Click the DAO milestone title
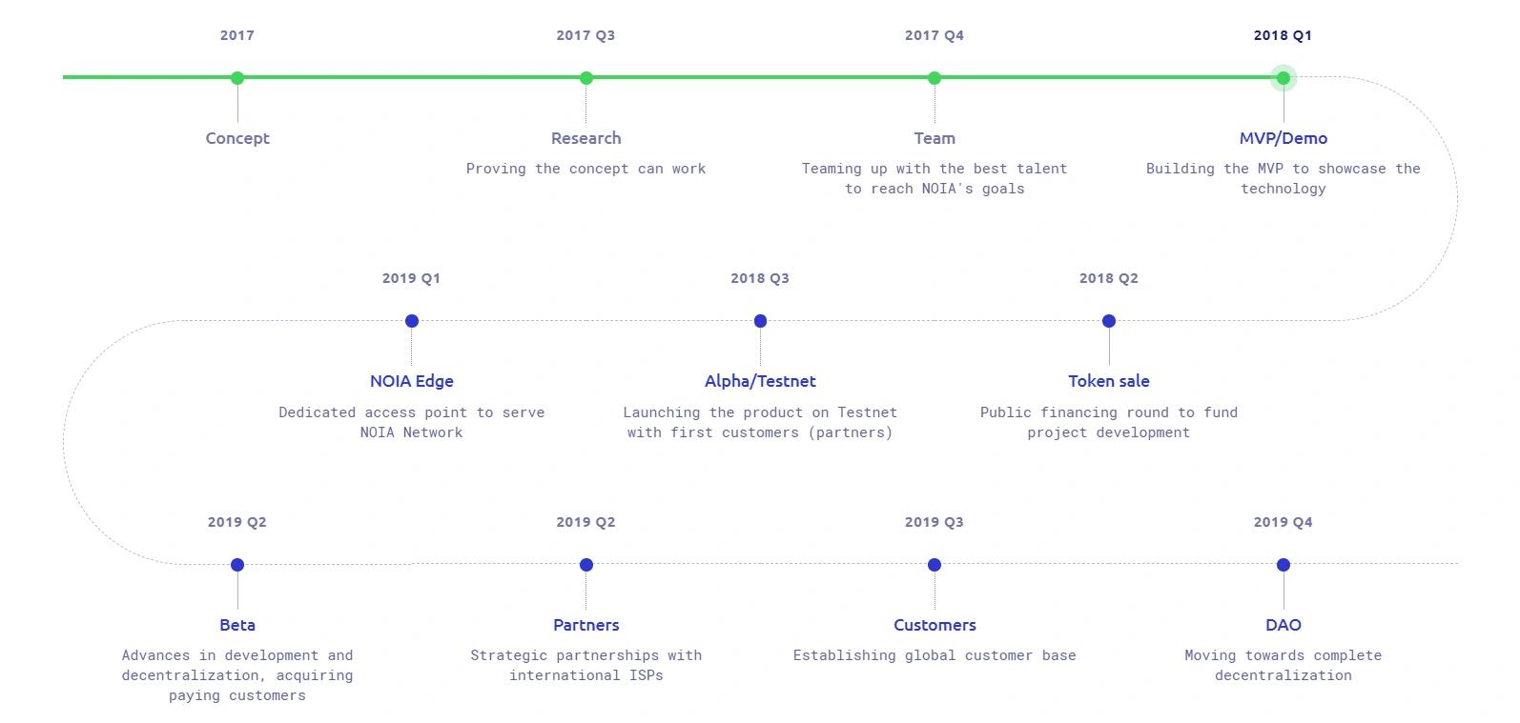The height and width of the screenshot is (723, 1520). [1284, 625]
